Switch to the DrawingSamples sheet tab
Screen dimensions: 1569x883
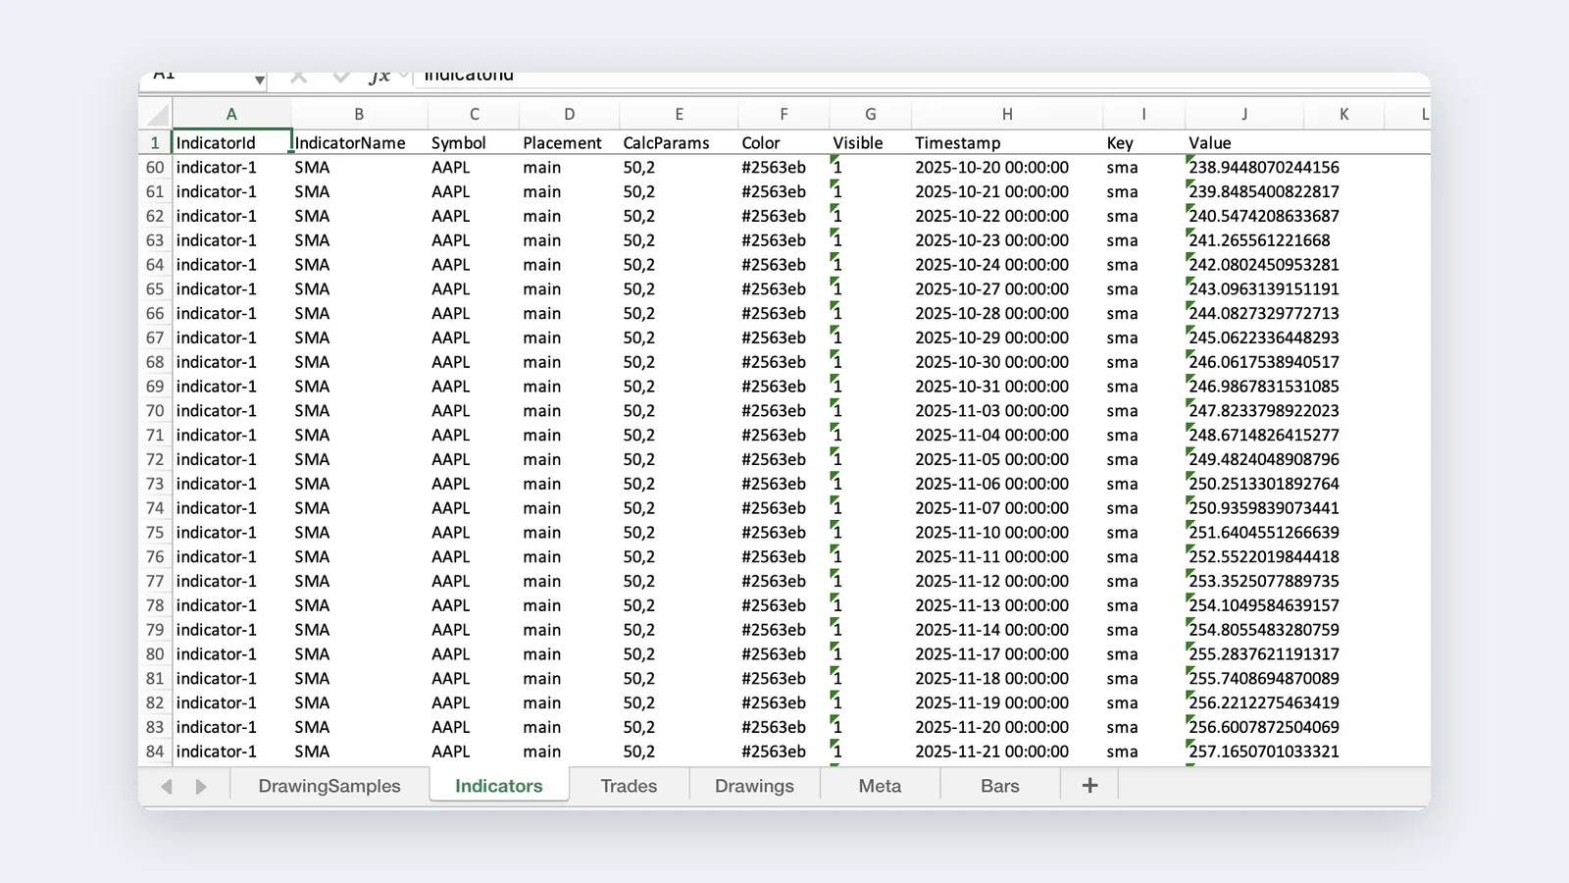coord(329,786)
